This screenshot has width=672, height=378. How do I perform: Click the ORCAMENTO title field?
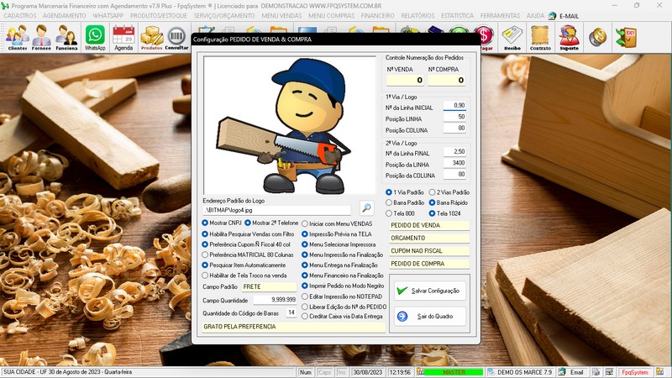[429, 239]
